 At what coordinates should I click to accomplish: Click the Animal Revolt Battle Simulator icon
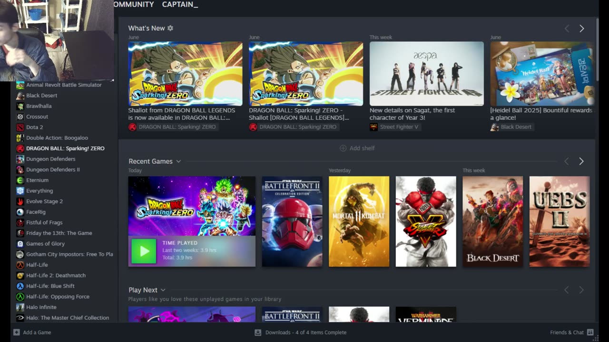(20, 85)
